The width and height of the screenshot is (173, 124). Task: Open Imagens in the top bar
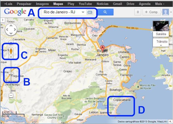pos(42,4)
